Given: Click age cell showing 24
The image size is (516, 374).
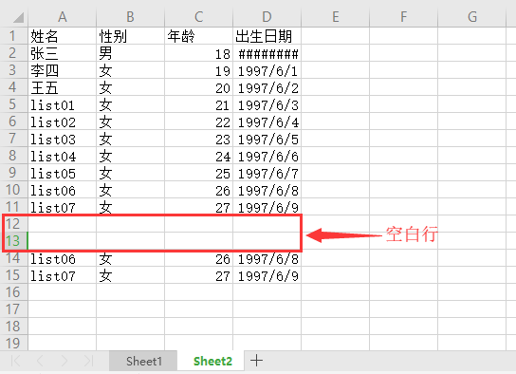Looking at the screenshot, I should pos(199,156).
